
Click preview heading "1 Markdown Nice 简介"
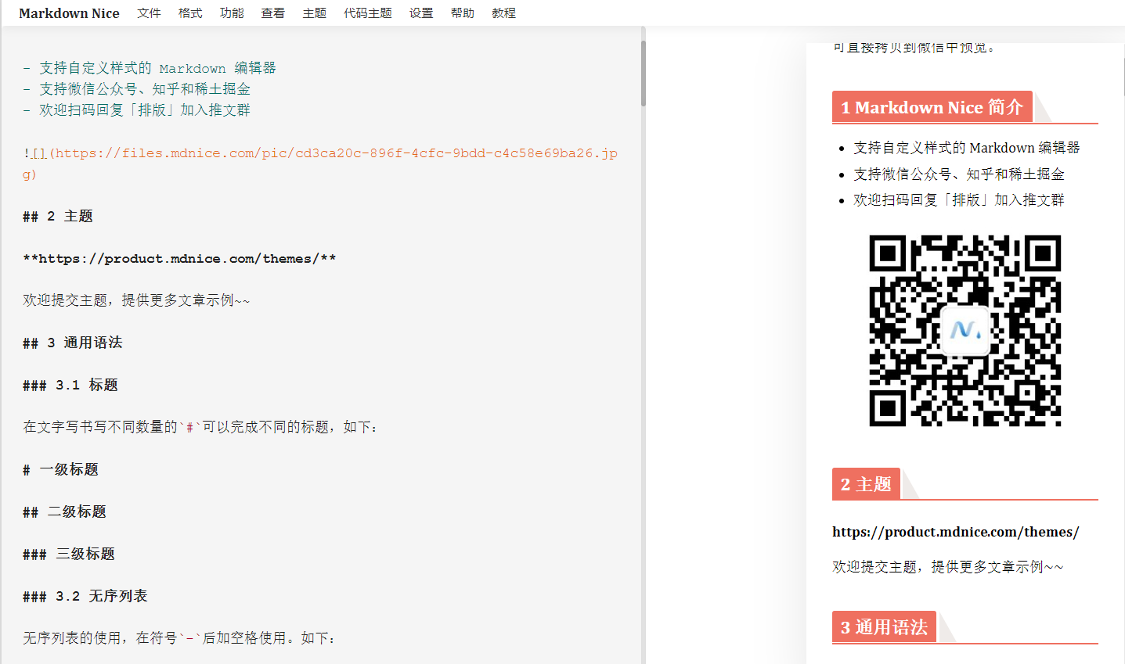pyautogui.click(x=932, y=107)
